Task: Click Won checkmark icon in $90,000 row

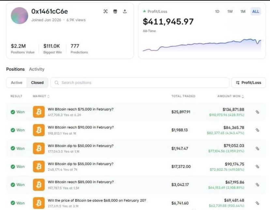Action: click(13, 130)
